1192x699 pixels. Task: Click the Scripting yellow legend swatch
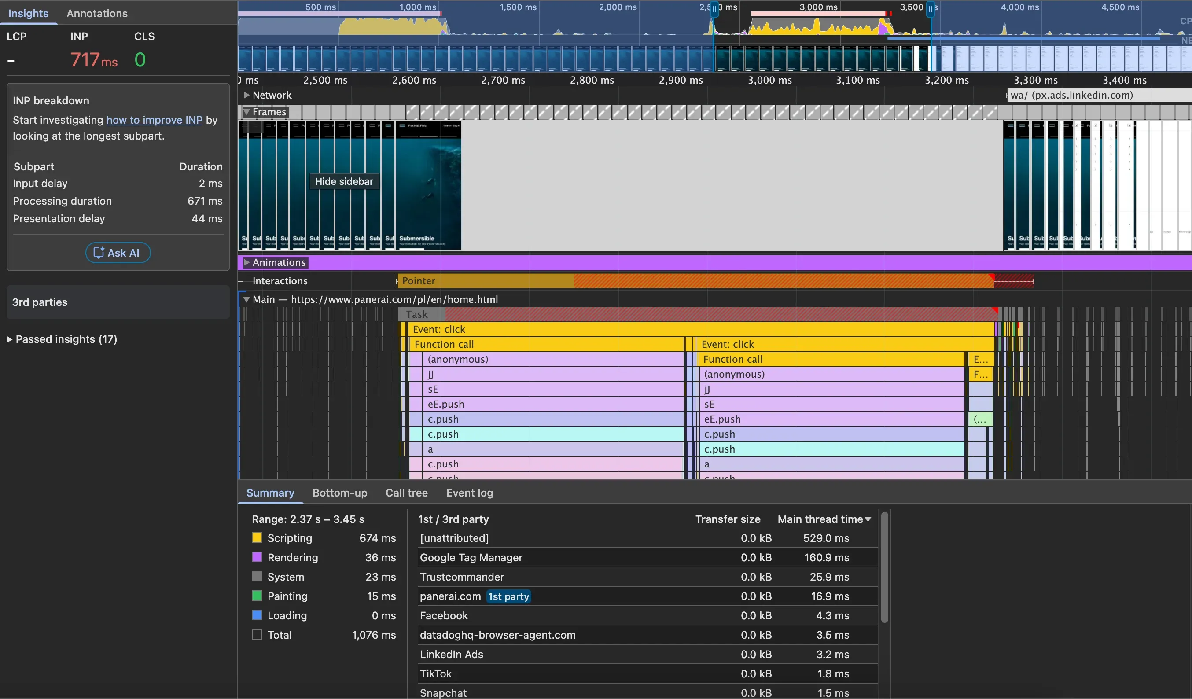coord(257,538)
